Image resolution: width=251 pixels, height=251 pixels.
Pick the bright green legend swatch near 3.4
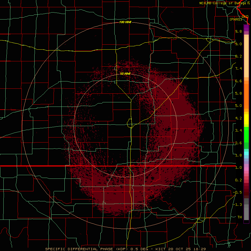[x=246, y=134]
